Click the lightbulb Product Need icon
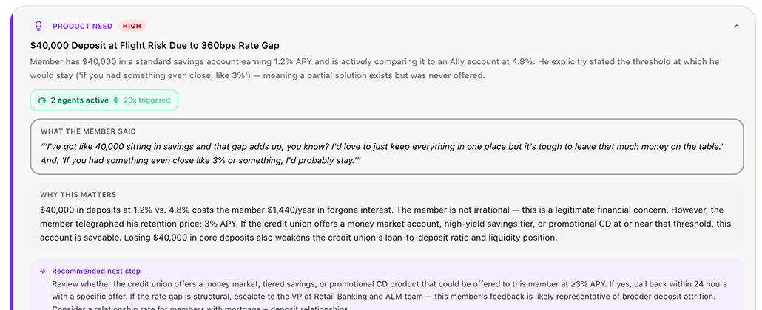This screenshot has height=310, width=762. pyautogui.click(x=38, y=26)
